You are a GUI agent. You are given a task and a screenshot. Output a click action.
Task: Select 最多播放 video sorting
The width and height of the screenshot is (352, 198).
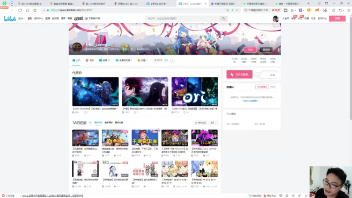(108, 123)
